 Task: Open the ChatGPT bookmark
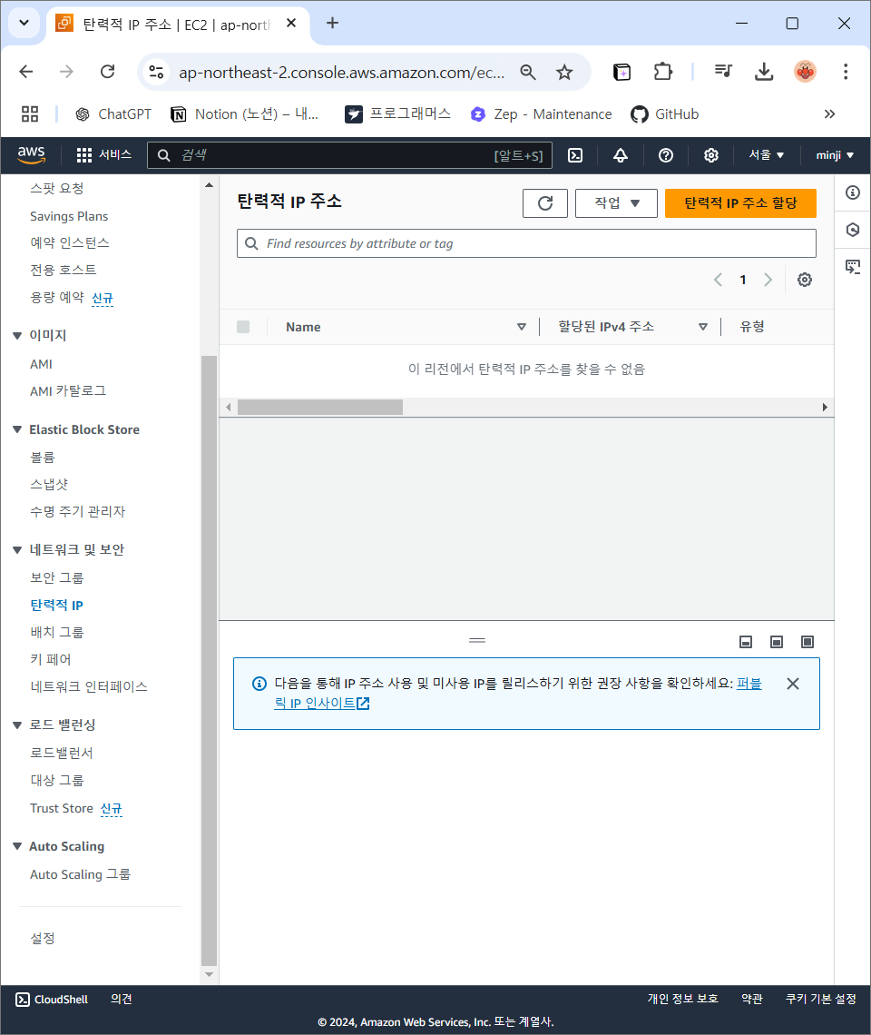[113, 114]
